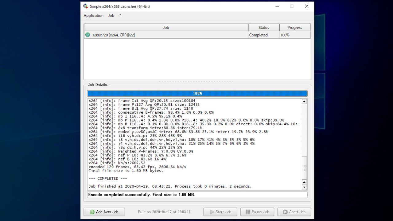Viewport: 393px width, 221px height.
Task: Click the blue 100% progress bar
Action: coord(197,93)
